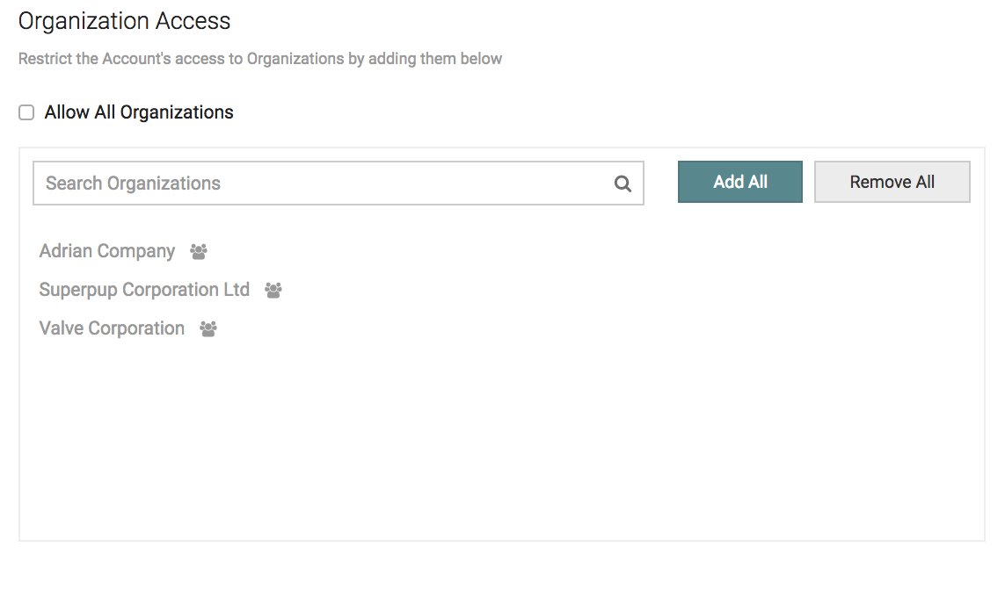
Task: Click the Organization Access heading
Action: point(124,21)
